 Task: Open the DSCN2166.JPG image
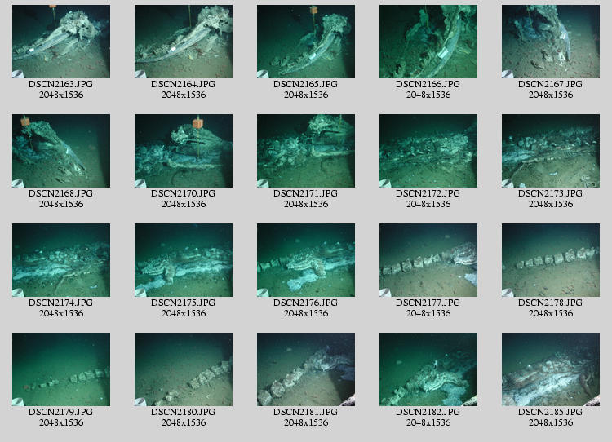pos(428,42)
